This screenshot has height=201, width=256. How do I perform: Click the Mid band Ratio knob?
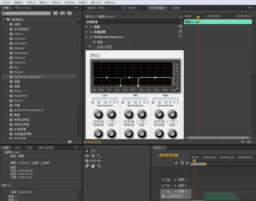tap(142, 114)
